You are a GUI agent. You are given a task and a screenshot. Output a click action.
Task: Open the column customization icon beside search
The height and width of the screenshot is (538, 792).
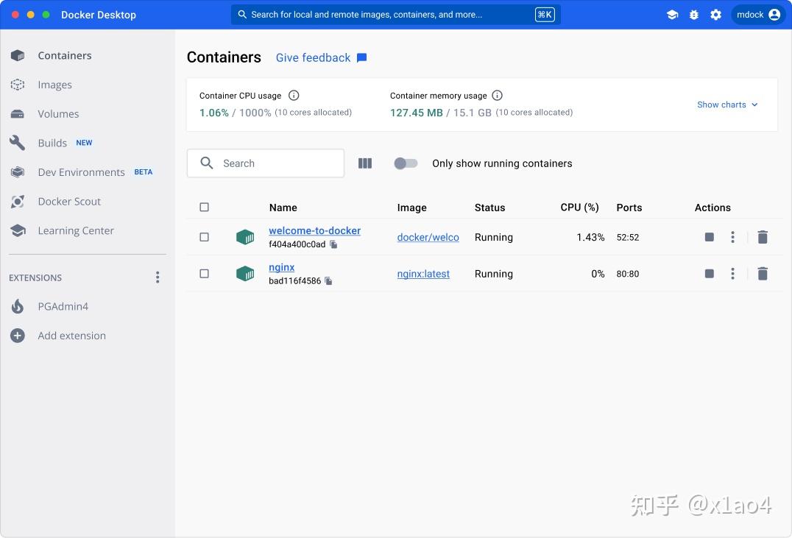point(365,163)
